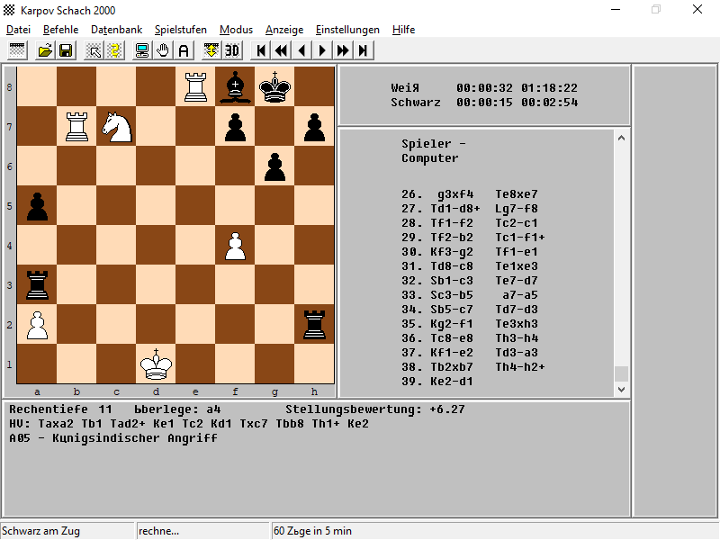720x540 pixels.
Task: Select the black rook on h2
Action: (x=314, y=325)
